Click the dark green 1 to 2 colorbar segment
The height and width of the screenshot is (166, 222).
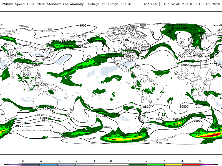[x=138, y=165]
